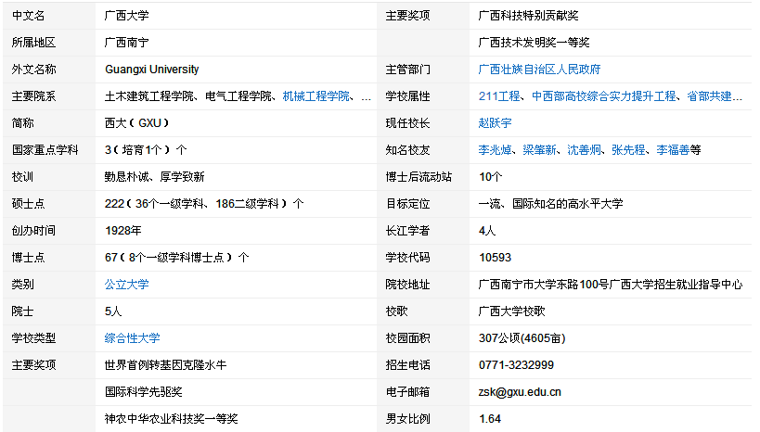This screenshot has height=432, width=760.
Task: Open alumnus 李福善 link
Action: pos(674,150)
